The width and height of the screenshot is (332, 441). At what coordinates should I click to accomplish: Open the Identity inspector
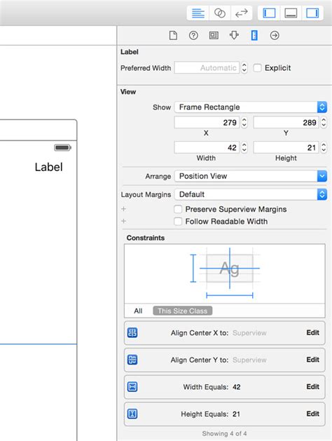point(214,36)
